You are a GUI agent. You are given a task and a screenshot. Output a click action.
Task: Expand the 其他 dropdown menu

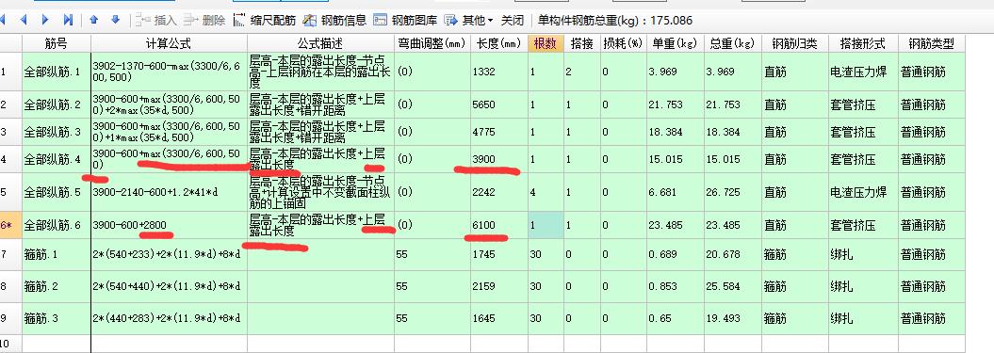pyautogui.click(x=468, y=21)
